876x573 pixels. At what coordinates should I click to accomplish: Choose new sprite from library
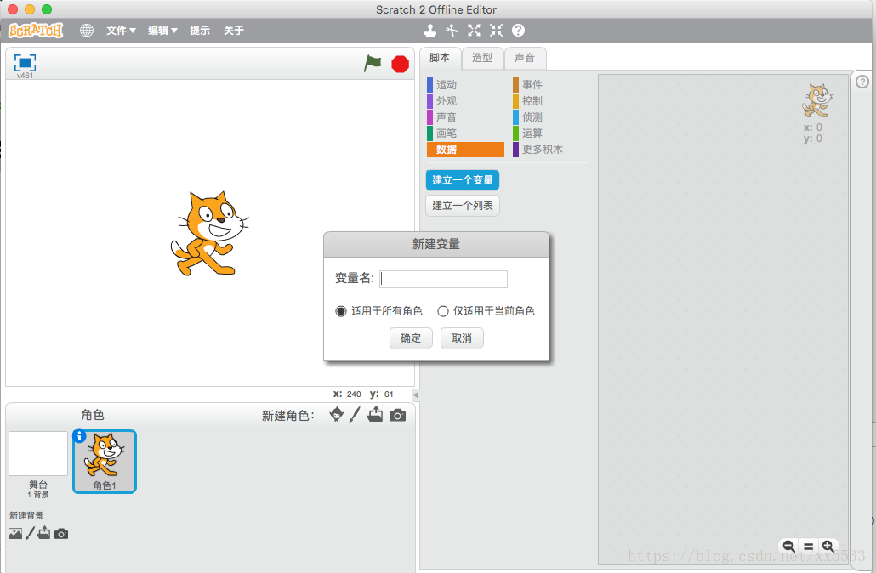(336, 414)
